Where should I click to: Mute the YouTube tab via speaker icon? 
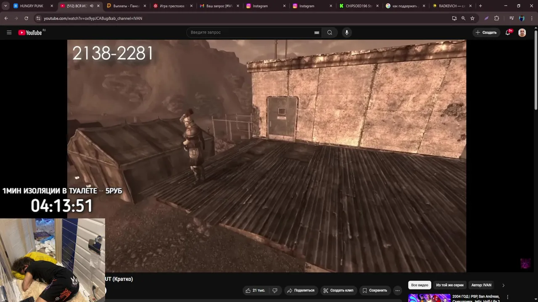pyautogui.click(x=91, y=6)
